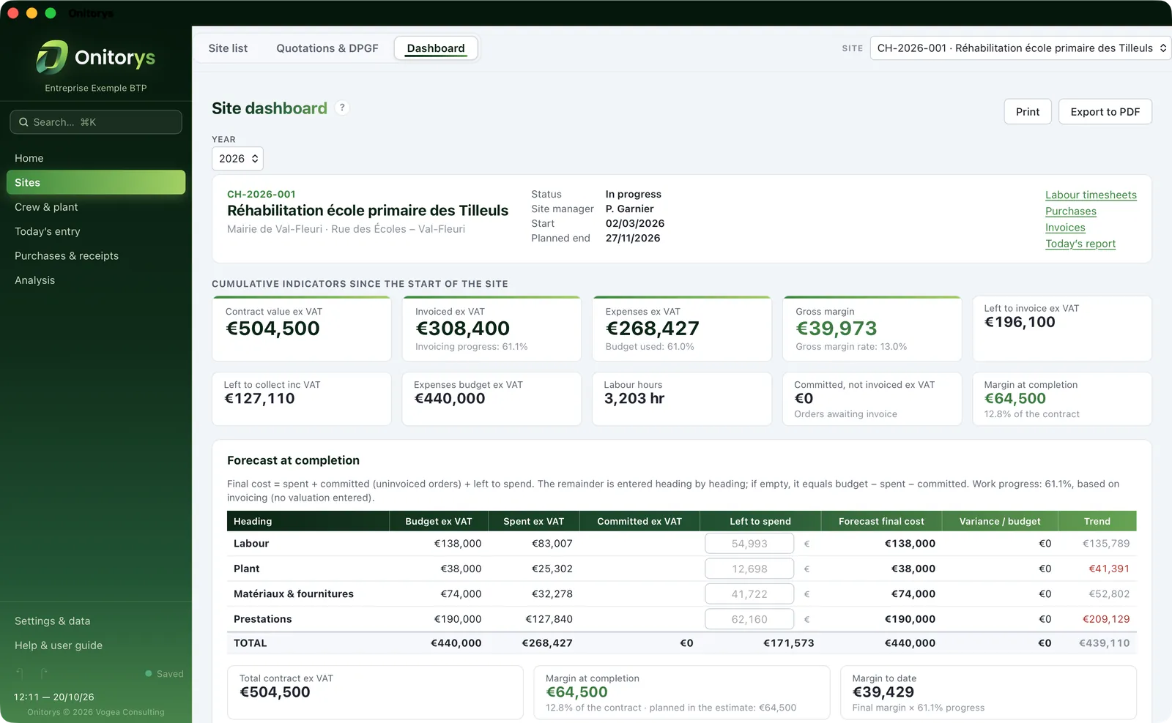Click the Margin to date €39,429 card

(988, 692)
